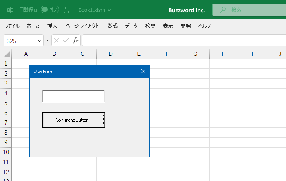Click the Save floppy disk icon
Viewport: 286px width, 181px height.
(67, 10)
